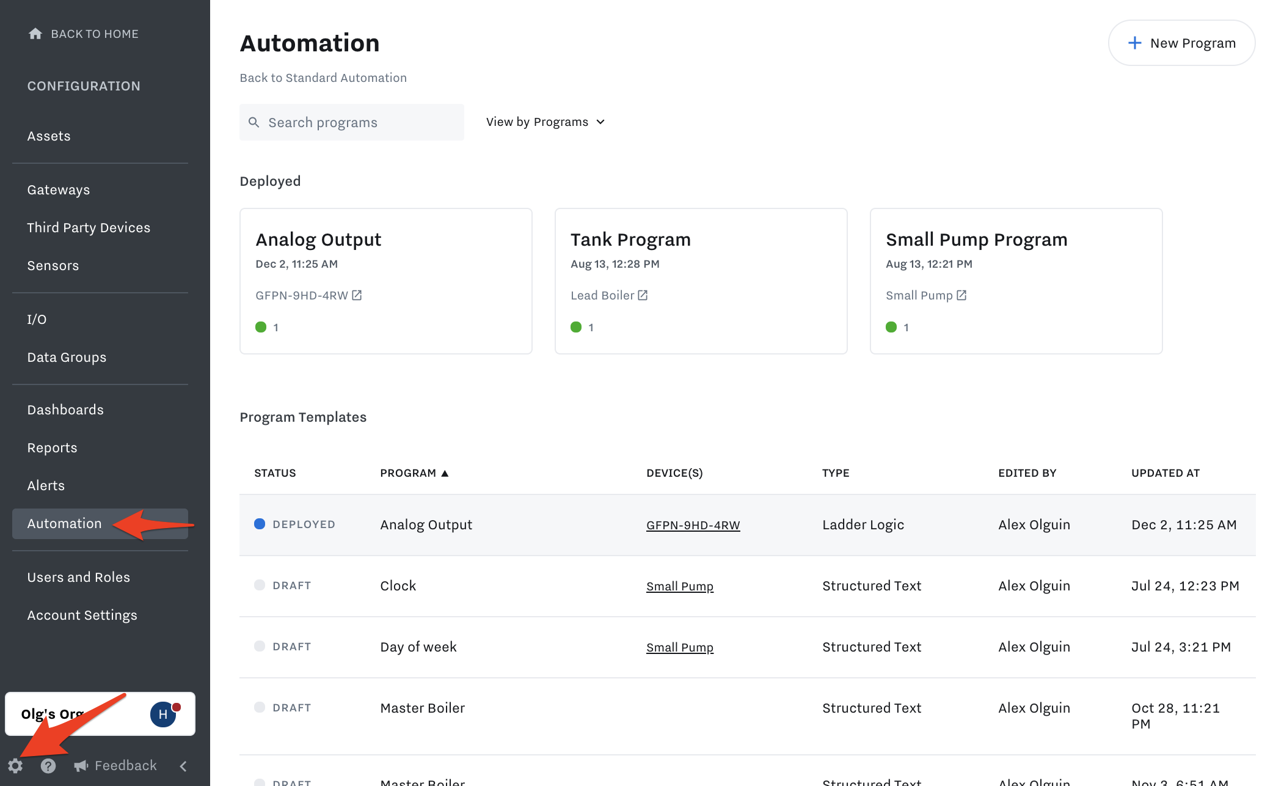Click the UPDATED AT column header
The image size is (1273, 786).
tap(1165, 473)
